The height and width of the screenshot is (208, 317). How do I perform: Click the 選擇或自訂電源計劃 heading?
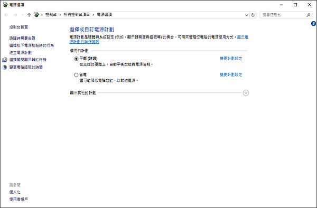91,30
